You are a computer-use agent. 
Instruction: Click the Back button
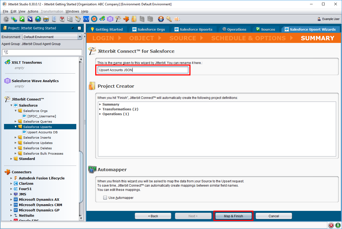click(153, 216)
